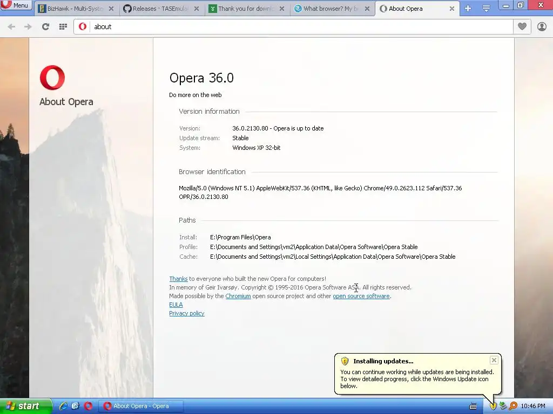Click the keyboard icon in system tray
The width and height of the screenshot is (553, 414).
click(473, 406)
